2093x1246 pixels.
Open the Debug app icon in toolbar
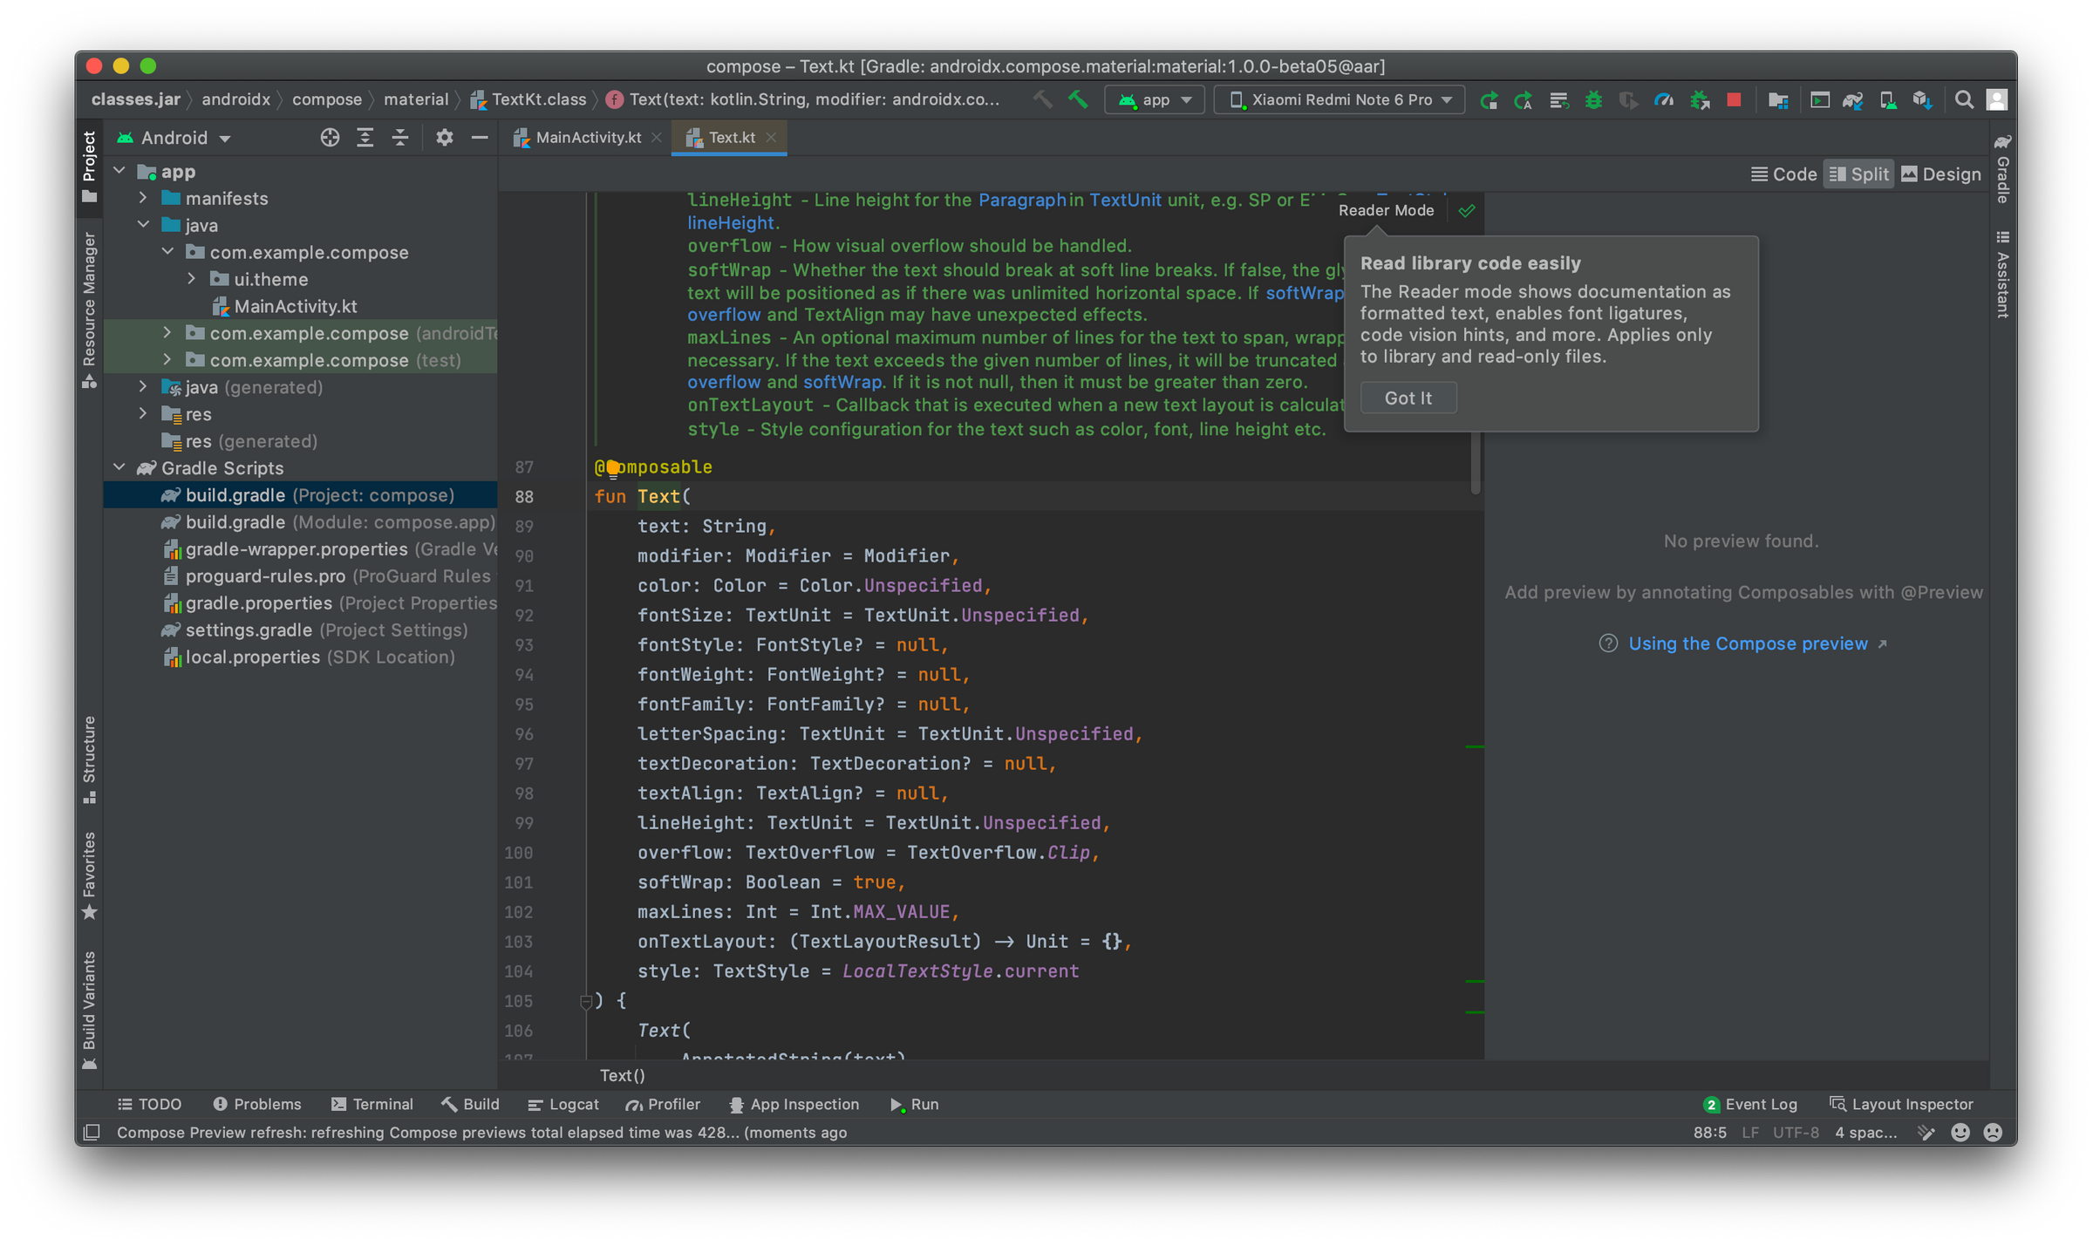(1593, 99)
